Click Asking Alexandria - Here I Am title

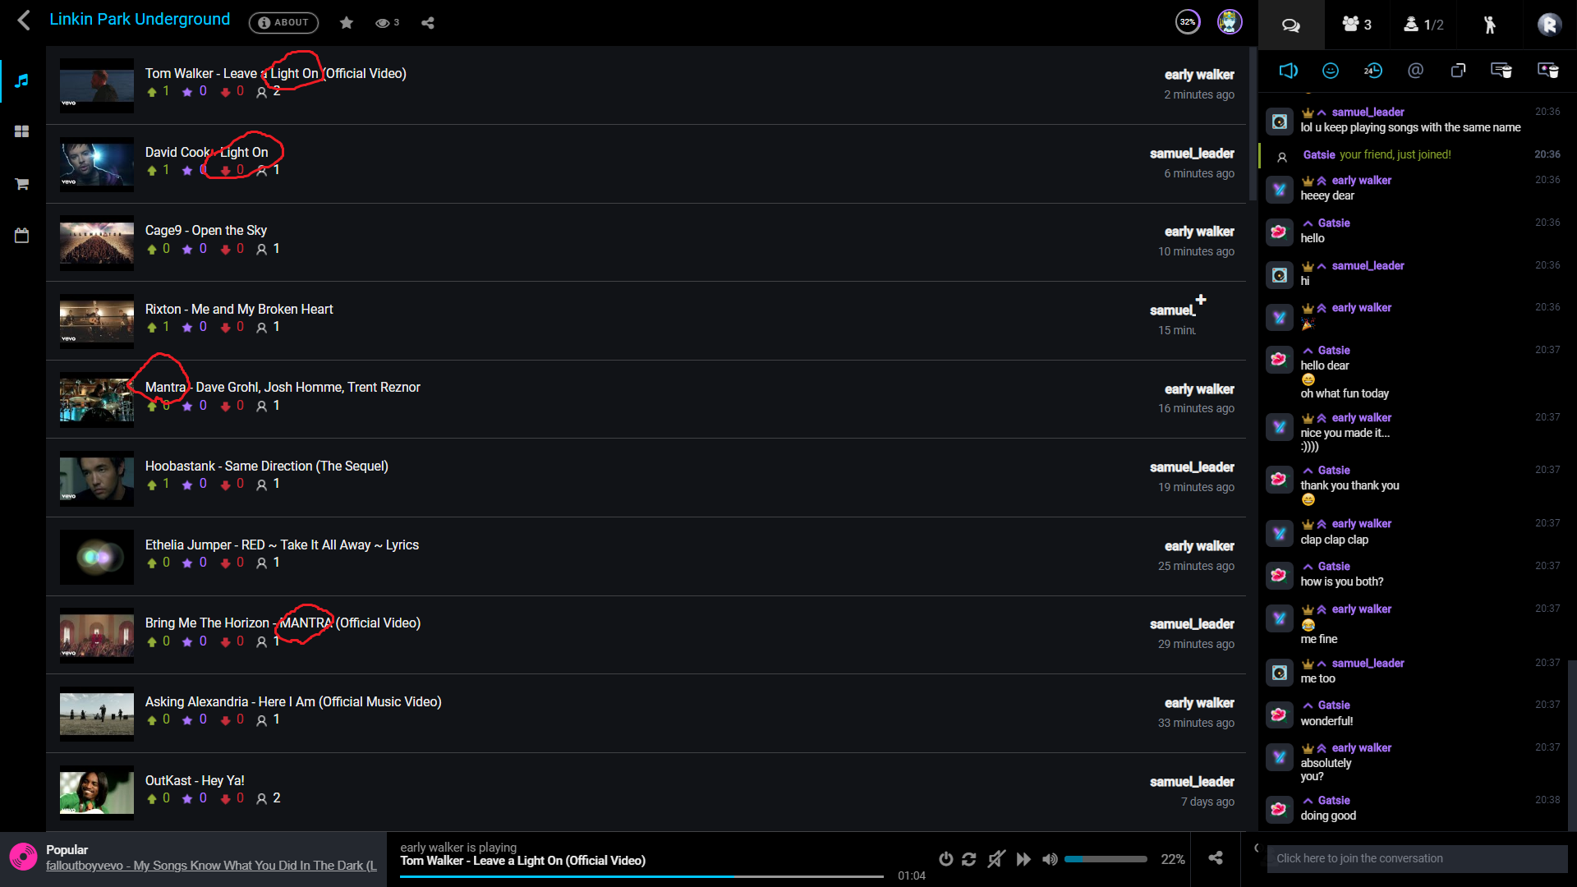293,702
